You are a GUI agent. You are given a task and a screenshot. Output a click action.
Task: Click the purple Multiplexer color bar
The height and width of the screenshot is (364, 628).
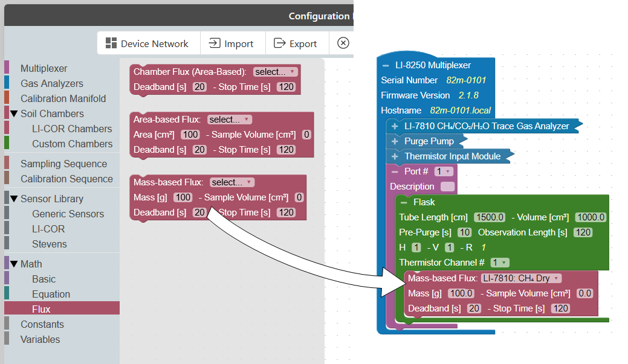click(x=7, y=68)
